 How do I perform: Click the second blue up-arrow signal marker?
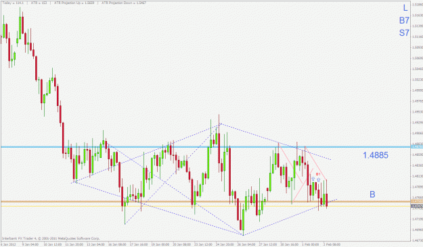point(318,180)
